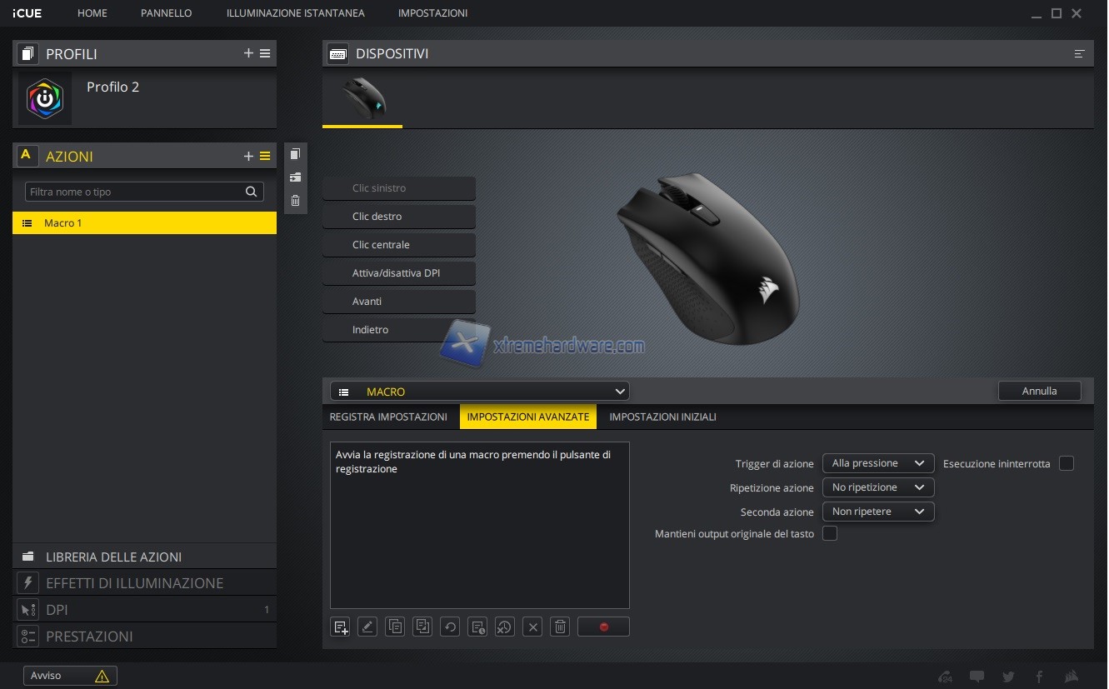1109x689 pixels.
Task: Click the Filtra nome o tipo field
Action: 133,192
